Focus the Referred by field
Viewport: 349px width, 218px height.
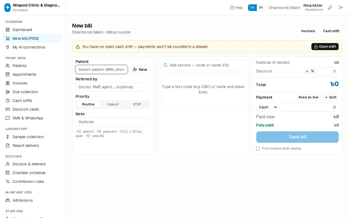tap(113, 87)
